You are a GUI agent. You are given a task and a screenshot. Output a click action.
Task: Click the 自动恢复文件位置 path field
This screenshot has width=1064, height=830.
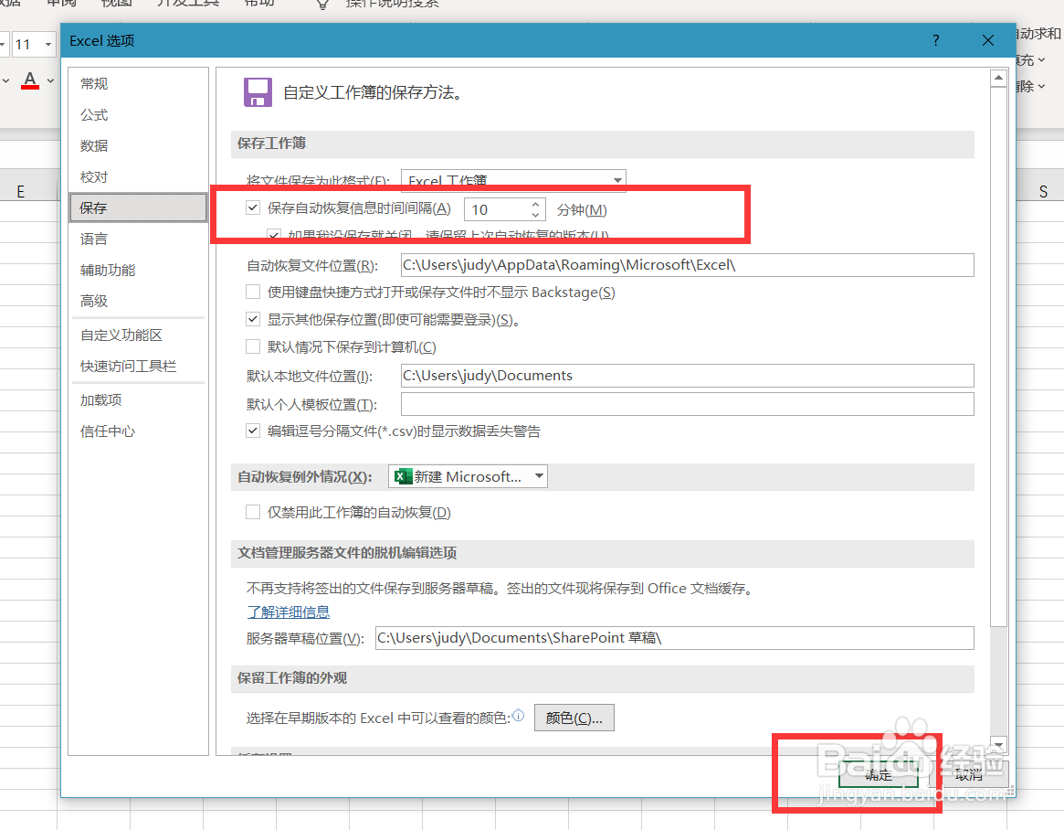(x=688, y=265)
